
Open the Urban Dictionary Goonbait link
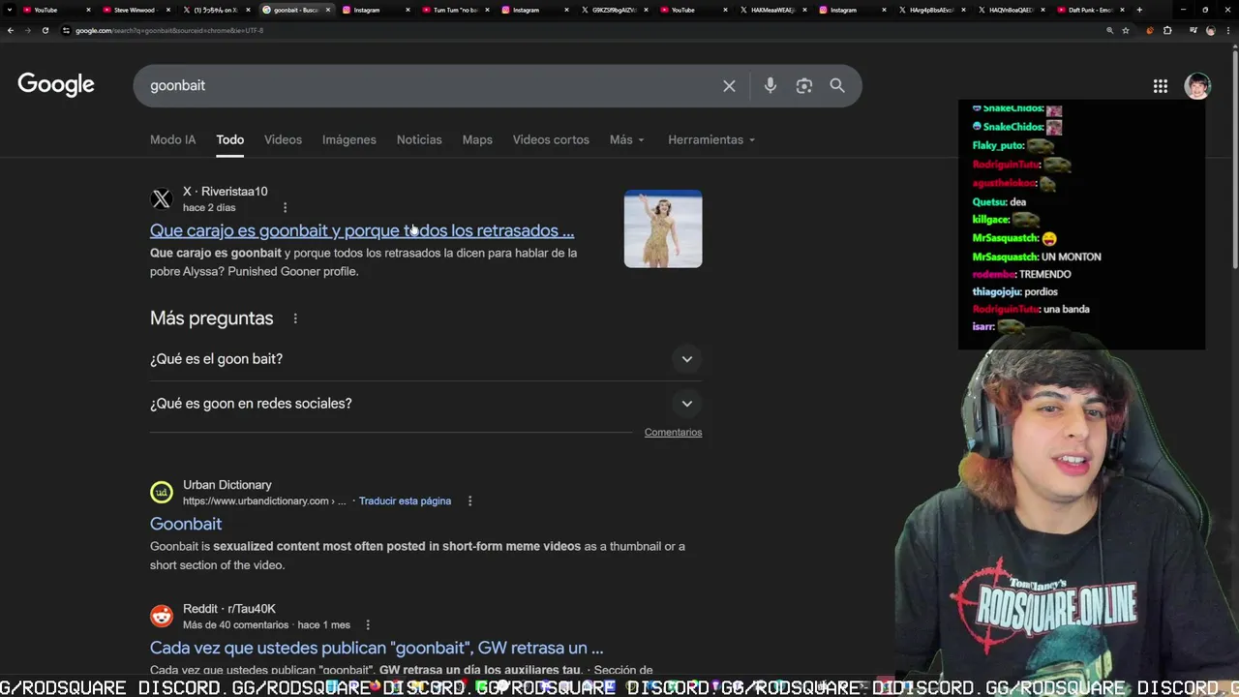click(x=186, y=524)
